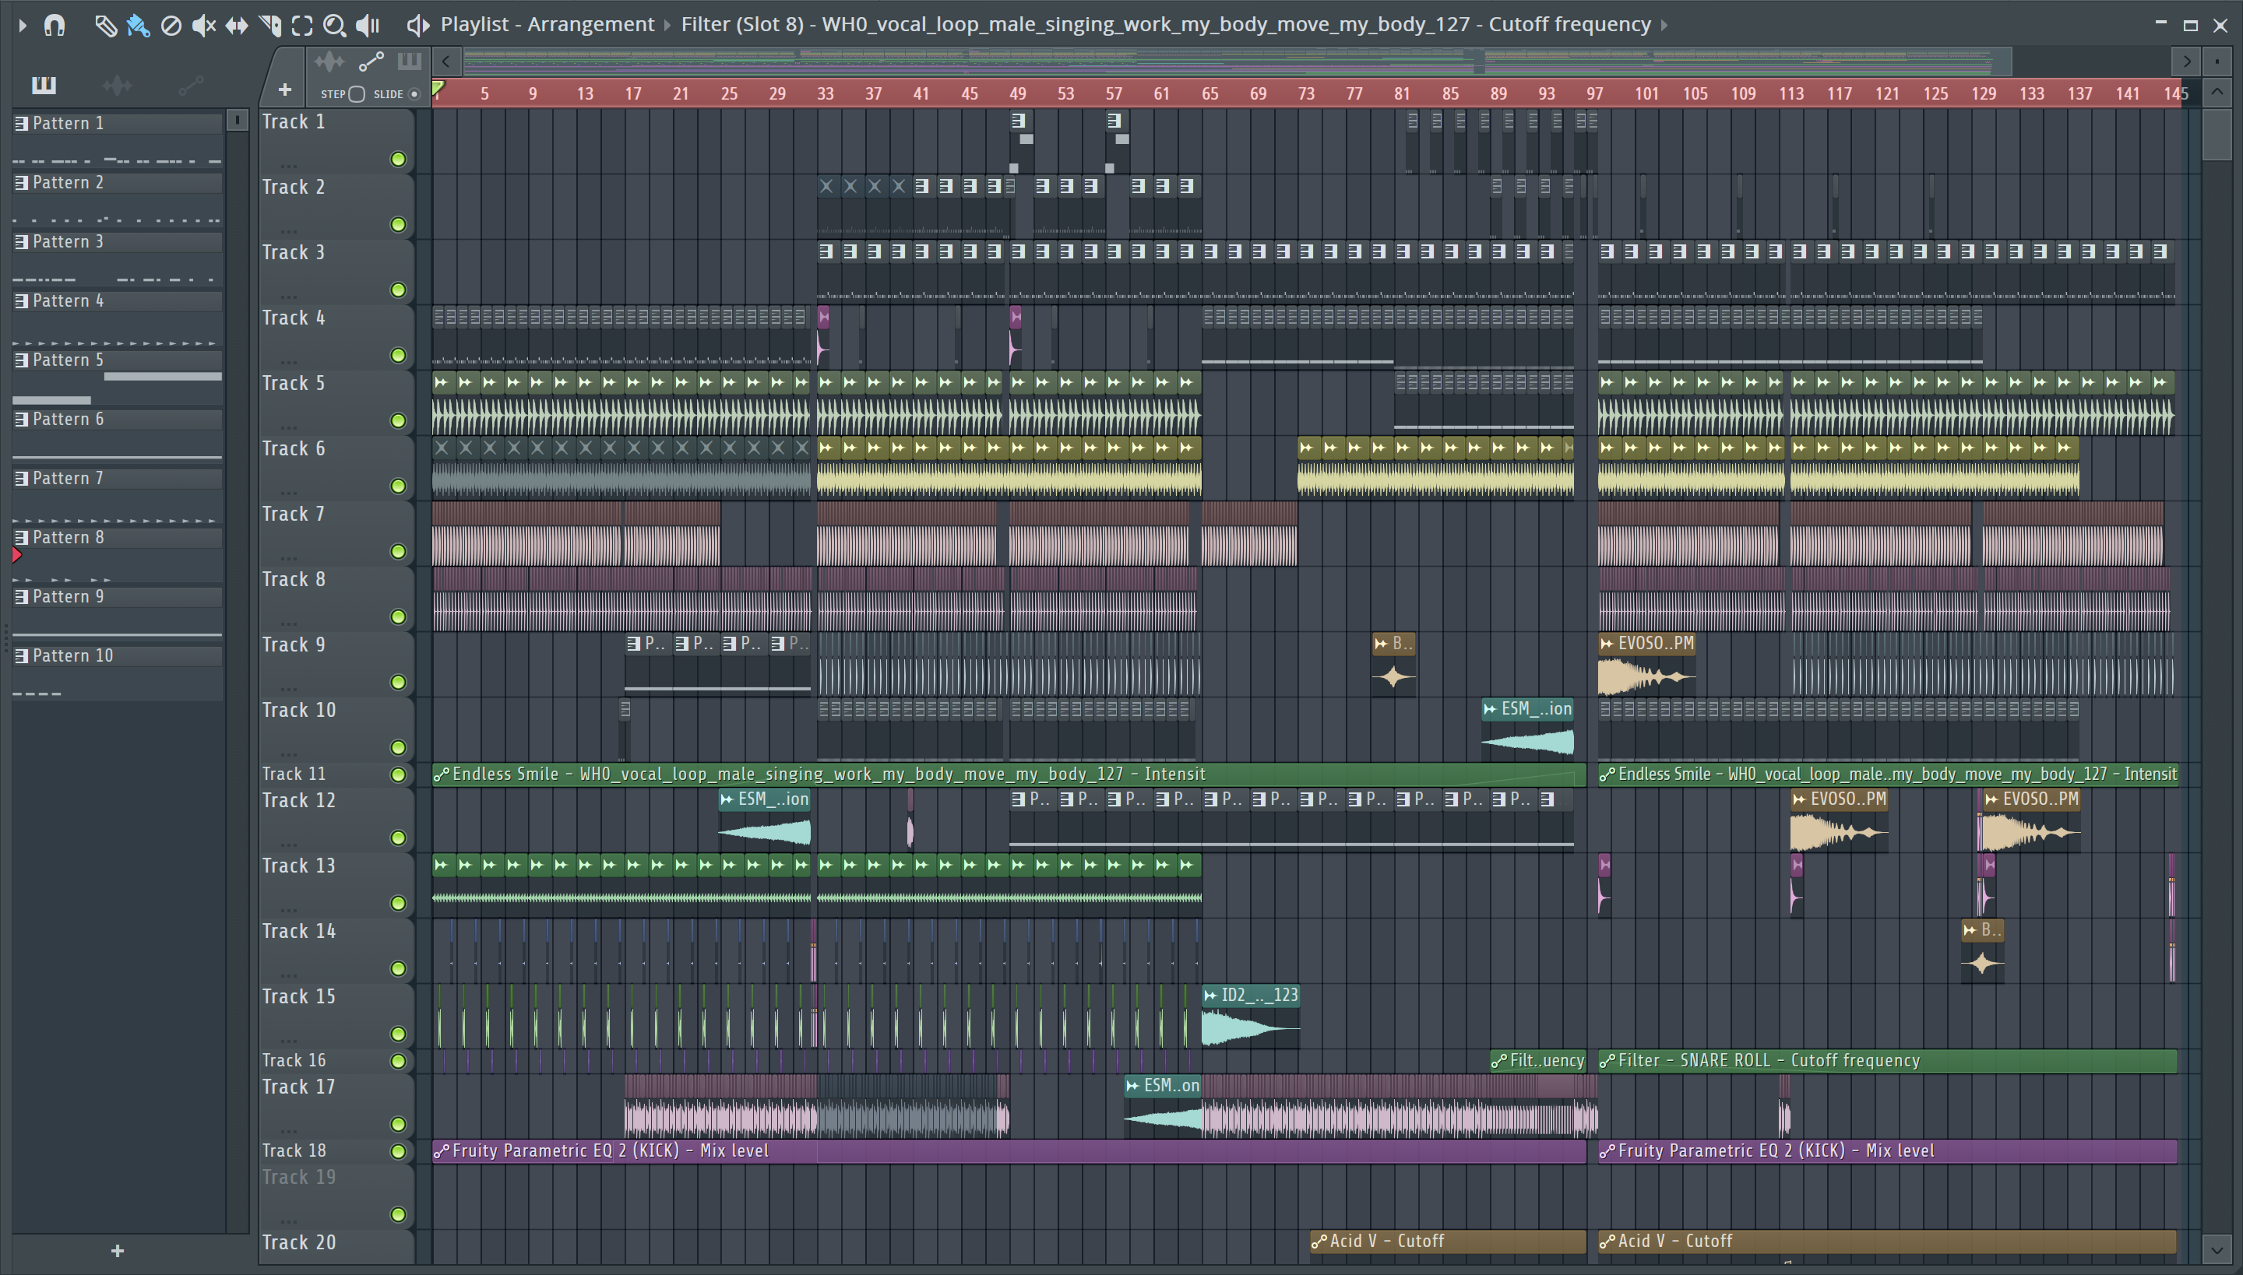The image size is (2243, 1275).
Task: Click the vertical scrollbar thumb at right
Action: 2217,134
